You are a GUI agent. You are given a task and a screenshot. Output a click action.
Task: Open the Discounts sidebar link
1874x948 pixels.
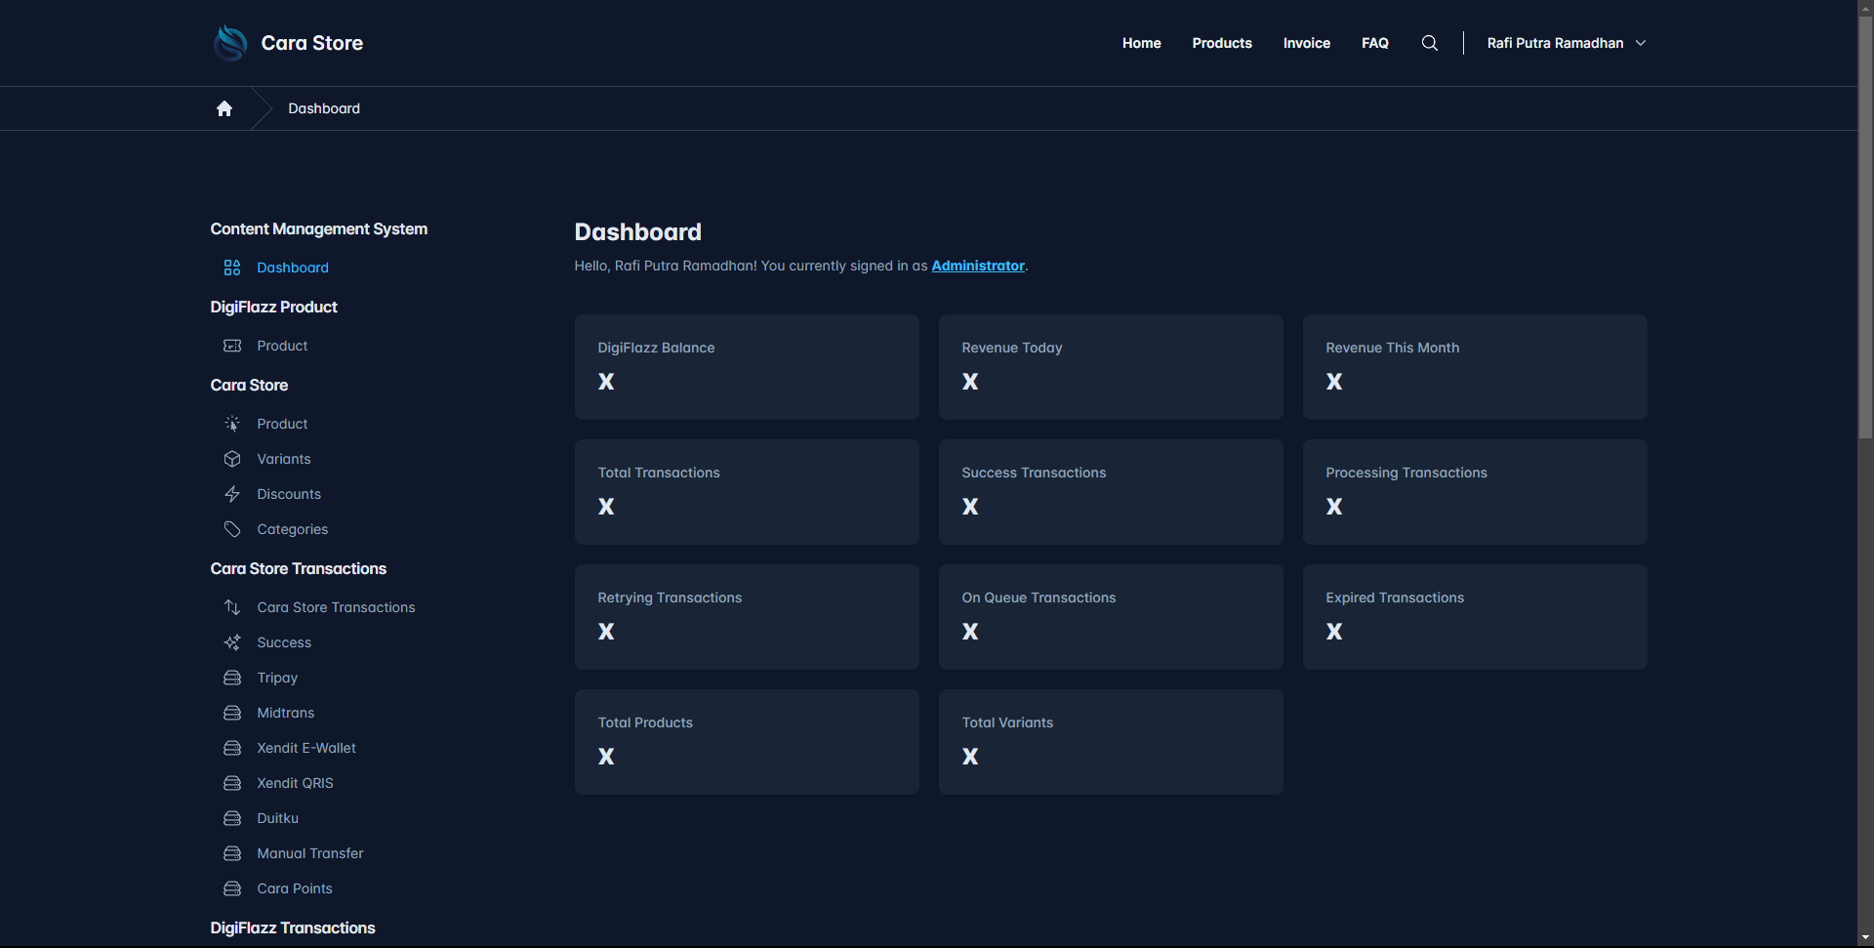(289, 494)
